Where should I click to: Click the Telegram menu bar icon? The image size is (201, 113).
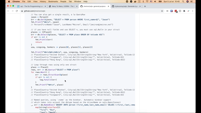131,2
